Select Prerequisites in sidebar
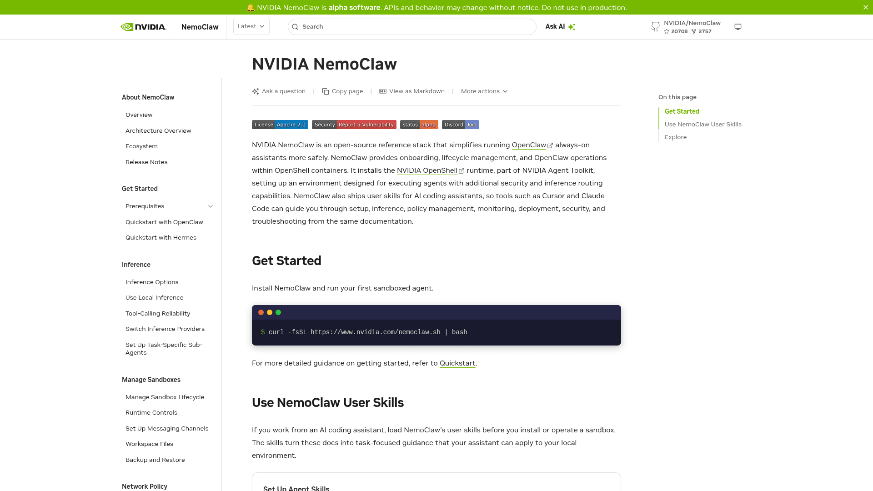The height and width of the screenshot is (491, 873). [145, 206]
